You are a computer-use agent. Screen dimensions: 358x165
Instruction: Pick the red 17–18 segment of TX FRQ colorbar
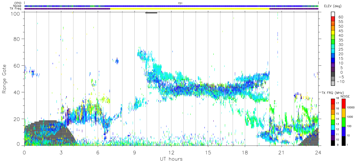point(333,101)
